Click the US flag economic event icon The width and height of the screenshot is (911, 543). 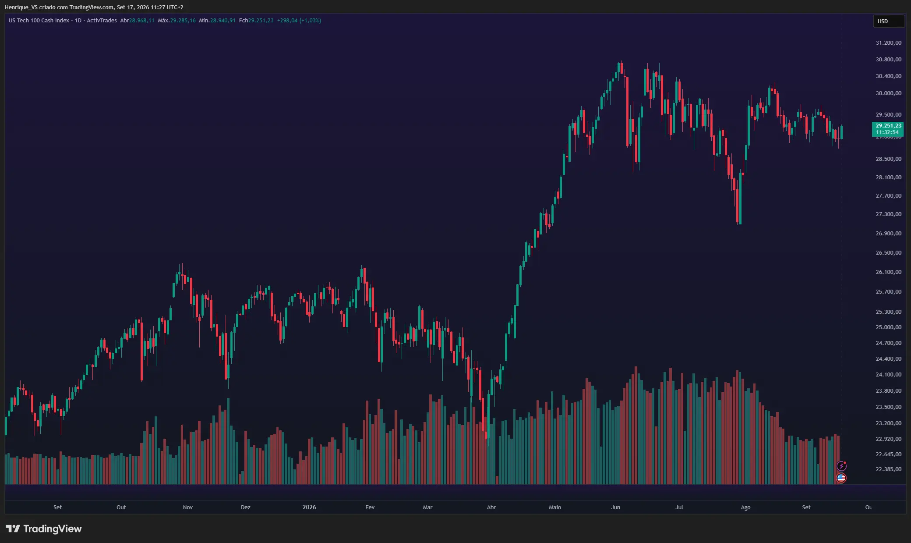pos(841,478)
